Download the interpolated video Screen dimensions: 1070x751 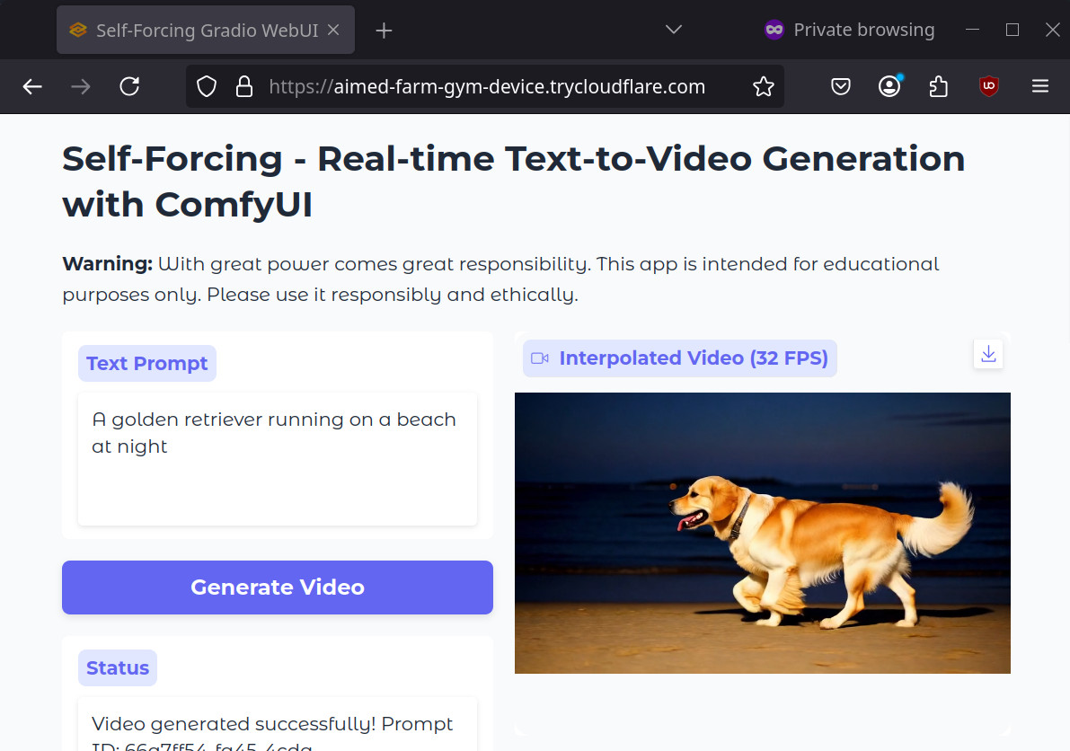(x=988, y=354)
